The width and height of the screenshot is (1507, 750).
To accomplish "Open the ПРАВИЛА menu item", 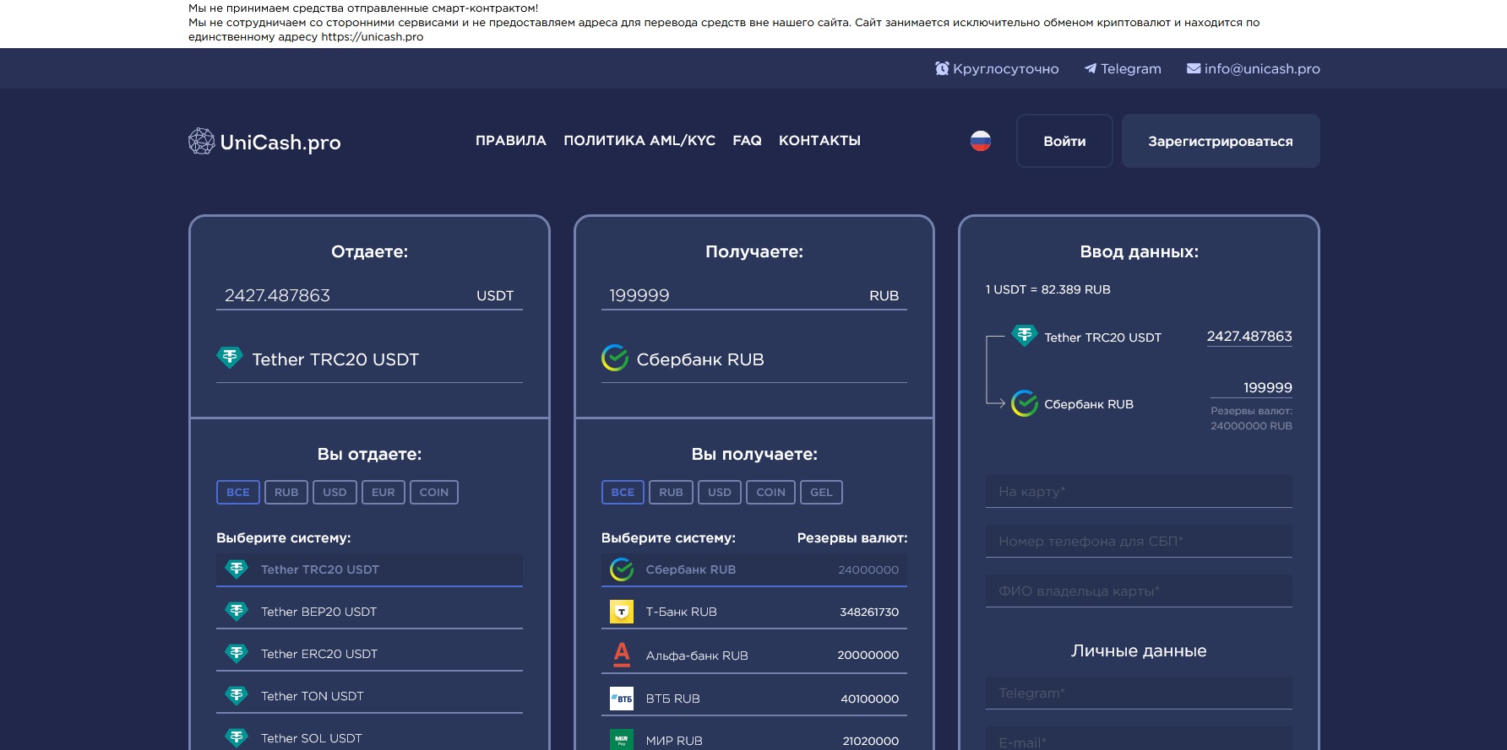I will [x=511, y=141].
